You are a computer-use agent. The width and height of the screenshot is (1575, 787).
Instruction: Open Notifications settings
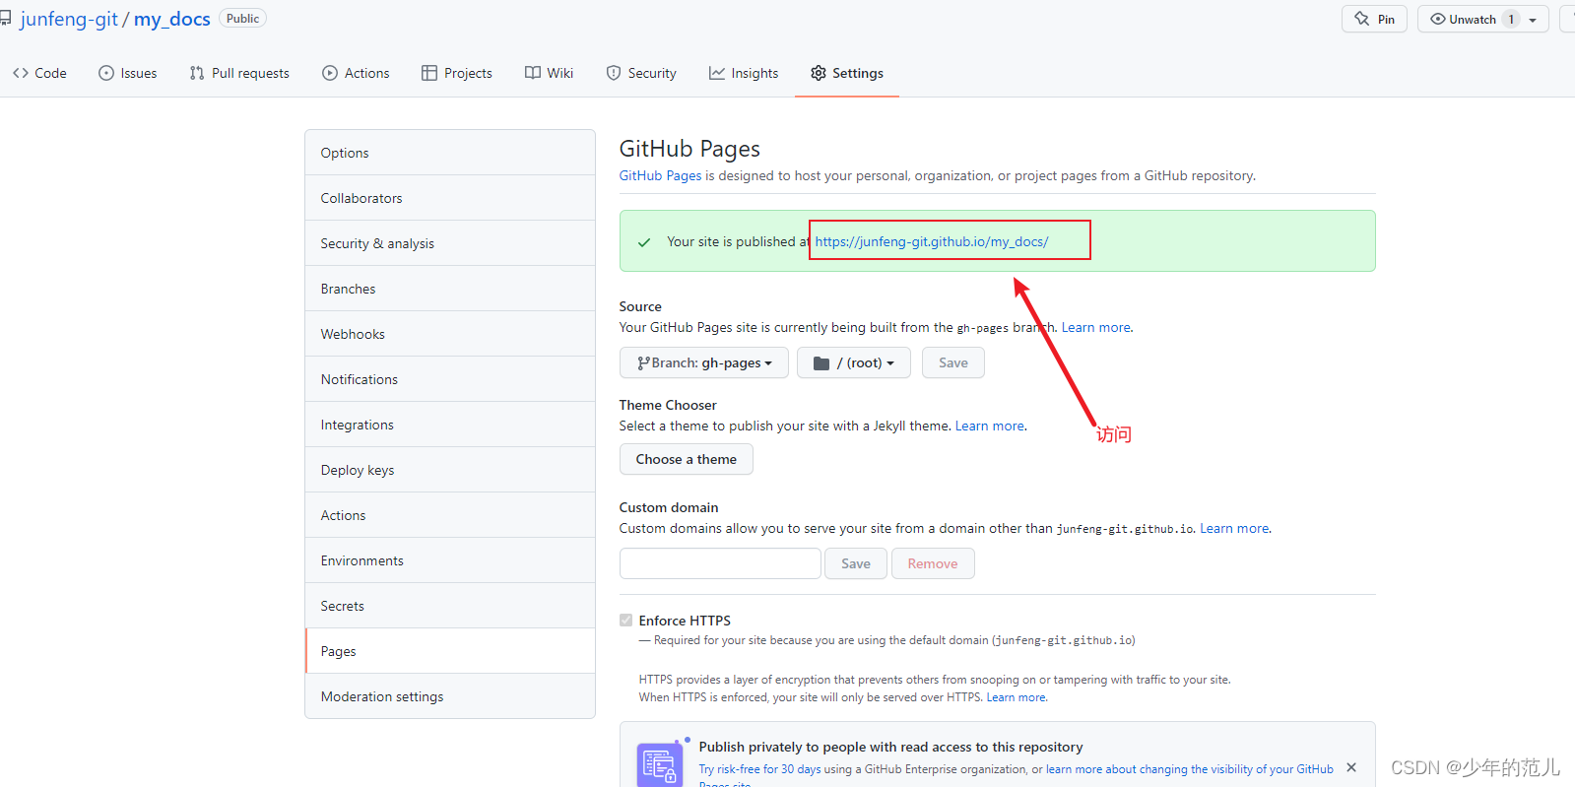click(x=450, y=379)
